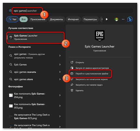Viewport: 140px width, 131px height.
Task: Expand arrow for Epic Games-014.png
Action: 60,95
